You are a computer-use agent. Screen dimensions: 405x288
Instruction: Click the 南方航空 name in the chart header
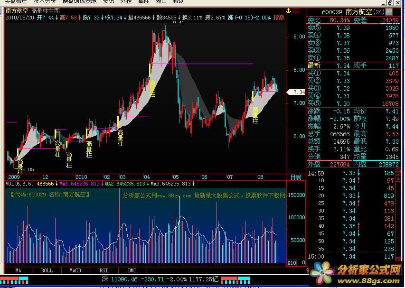tap(17, 11)
